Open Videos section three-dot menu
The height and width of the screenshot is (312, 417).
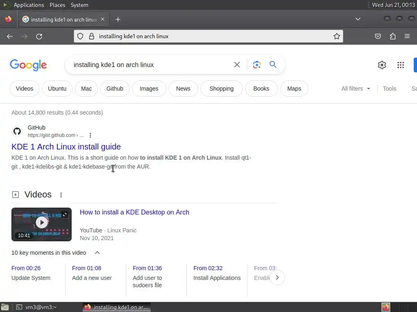pos(61,195)
